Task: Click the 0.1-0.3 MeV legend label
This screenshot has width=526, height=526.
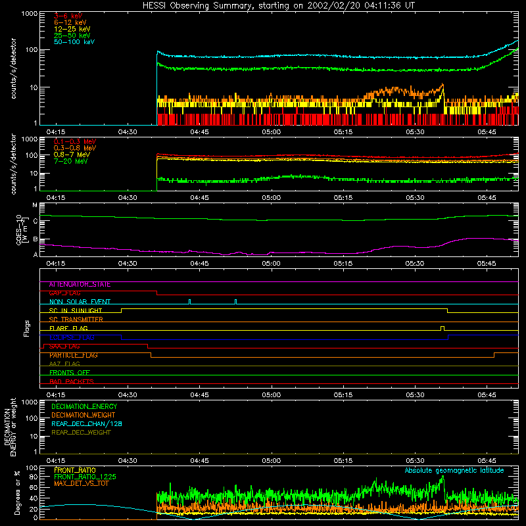Action: (x=75, y=141)
